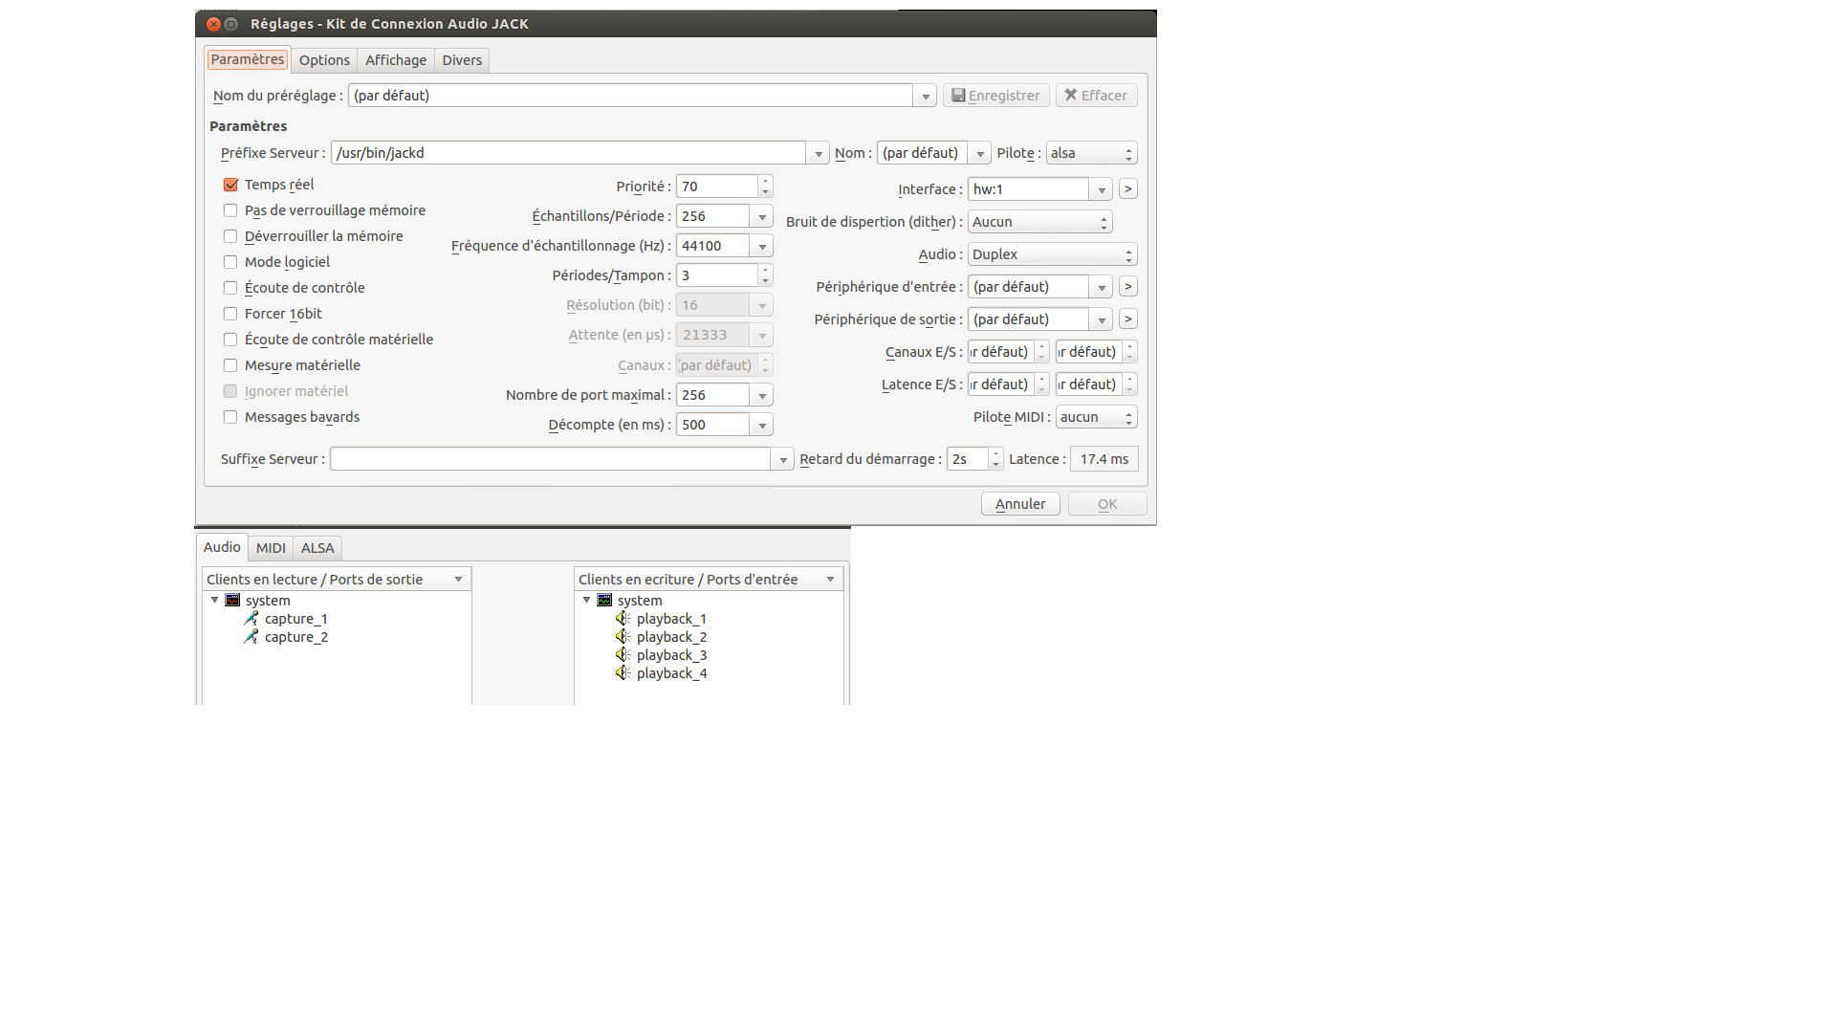Disable the Temps réel checkbox
Viewport: 1836px width, 1033px height.
click(x=230, y=185)
